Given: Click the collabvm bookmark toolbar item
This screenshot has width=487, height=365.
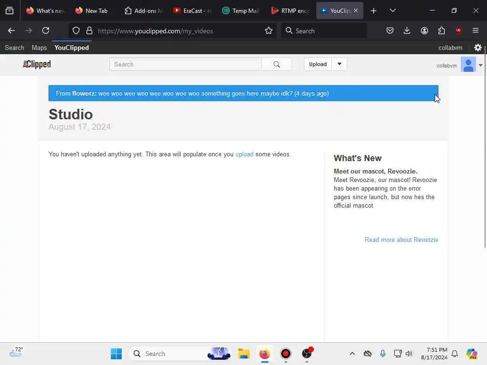Looking at the screenshot, I should (x=450, y=48).
